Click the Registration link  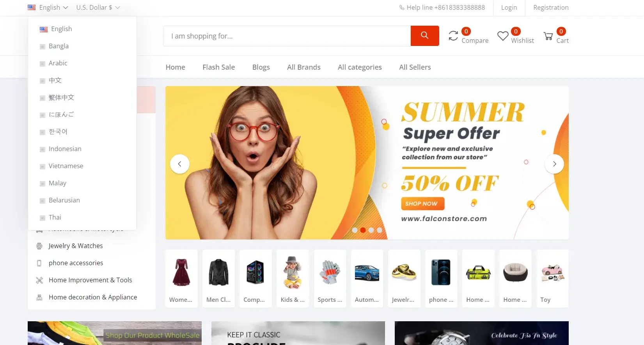pos(551,7)
